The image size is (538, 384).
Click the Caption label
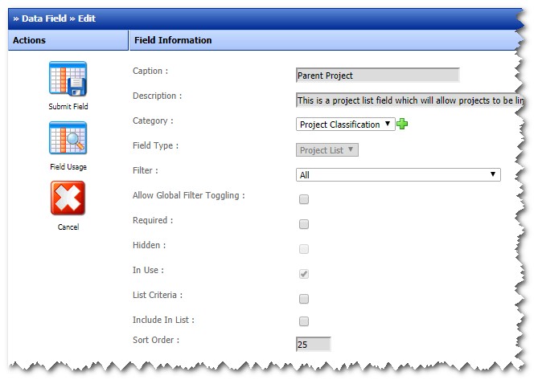pos(150,71)
